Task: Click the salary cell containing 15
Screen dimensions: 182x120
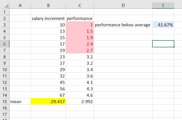Action: point(48,38)
